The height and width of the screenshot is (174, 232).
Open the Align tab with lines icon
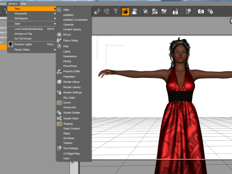point(74,10)
